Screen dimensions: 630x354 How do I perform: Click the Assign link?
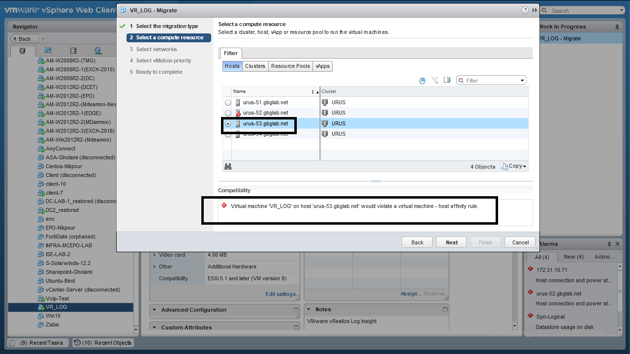[410, 294]
